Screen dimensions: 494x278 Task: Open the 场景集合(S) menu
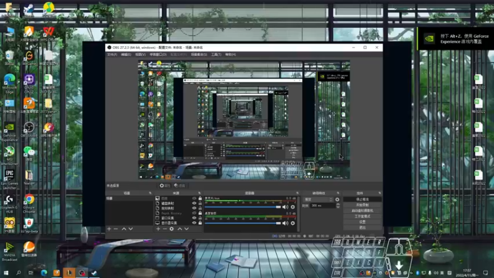tap(199, 54)
